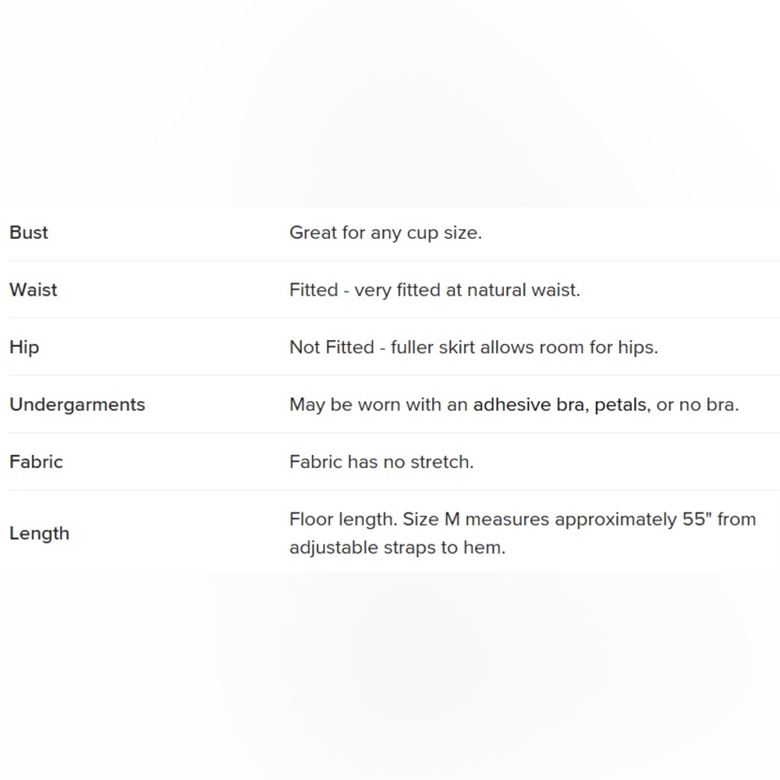Click the 'adjustable straps to hem' line
This screenshot has width=780, height=780.
(x=398, y=548)
